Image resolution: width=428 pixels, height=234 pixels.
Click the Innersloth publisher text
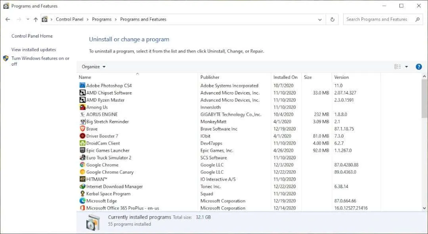pos(210,108)
